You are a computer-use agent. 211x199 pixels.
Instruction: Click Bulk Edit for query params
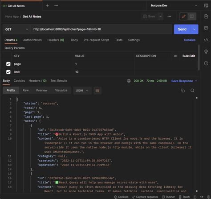pos(189,56)
